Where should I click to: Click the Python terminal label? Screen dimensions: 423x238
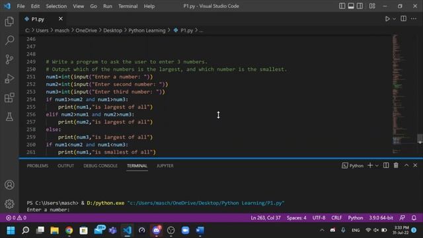pos(352,165)
